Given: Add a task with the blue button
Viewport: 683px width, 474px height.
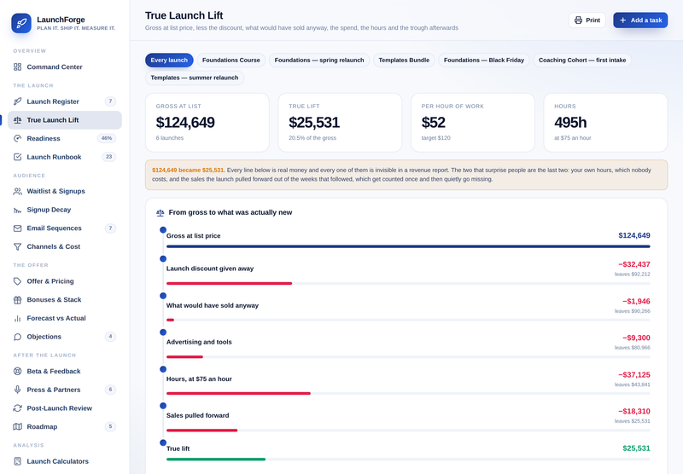Looking at the screenshot, I should [640, 20].
